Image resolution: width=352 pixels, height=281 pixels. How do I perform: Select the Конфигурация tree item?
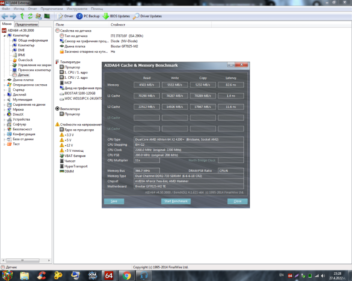click(x=24, y=134)
